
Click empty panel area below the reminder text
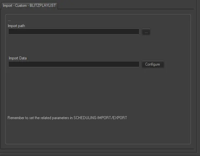pos(98,132)
